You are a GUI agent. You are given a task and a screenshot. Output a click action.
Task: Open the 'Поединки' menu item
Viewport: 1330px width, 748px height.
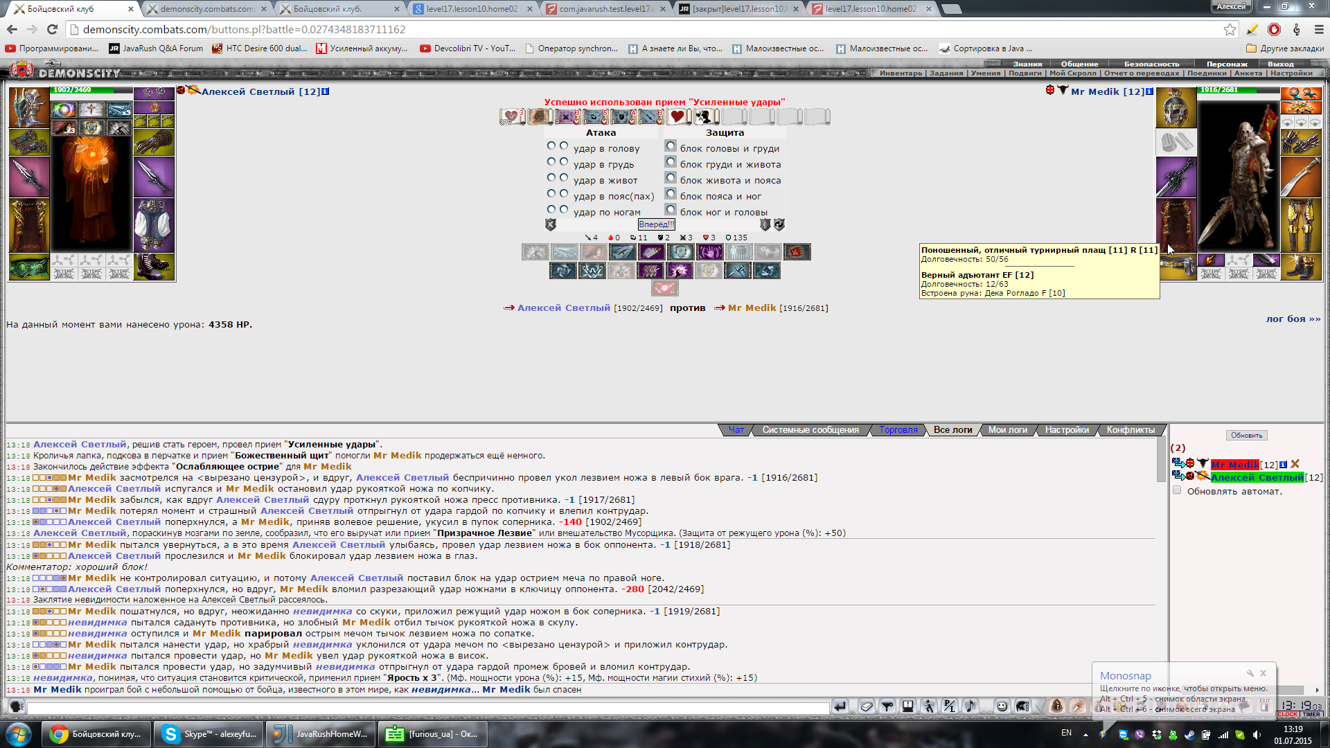point(1207,73)
